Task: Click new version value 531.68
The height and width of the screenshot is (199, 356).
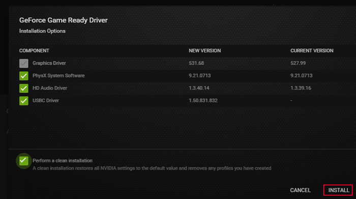Action: pyautogui.click(x=196, y=63)
